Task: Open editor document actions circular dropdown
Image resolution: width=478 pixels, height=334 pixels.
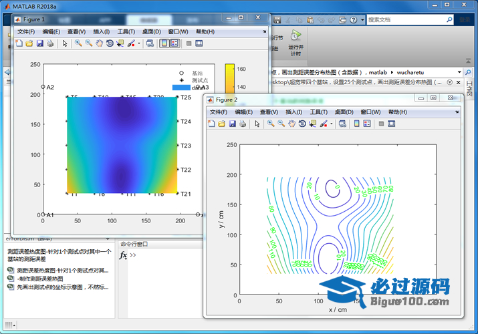Action: (449, 82)
